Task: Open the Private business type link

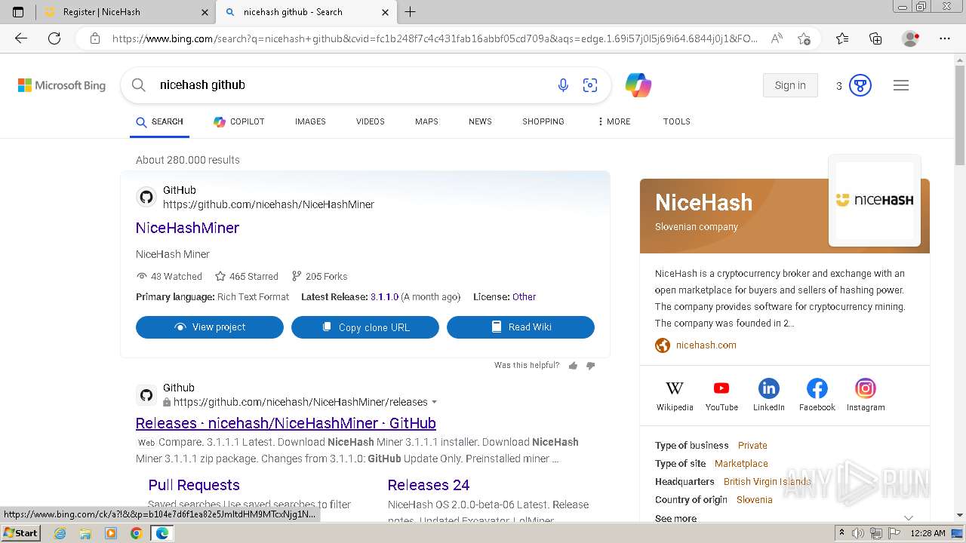Action: click(752, 446)
